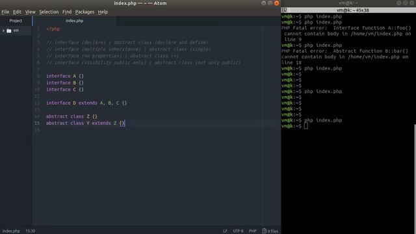Screen dimensions: 416x234
Task: Open the Selection menu
Action: click(49, 12)
